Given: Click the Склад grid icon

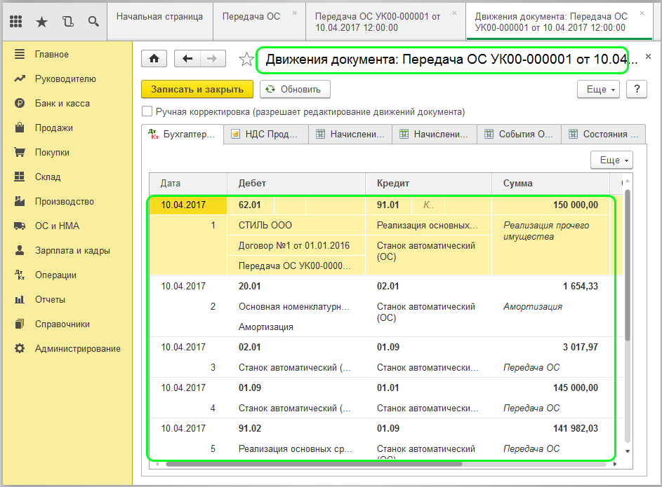Looking at the screenshot, I should [20, 177].
